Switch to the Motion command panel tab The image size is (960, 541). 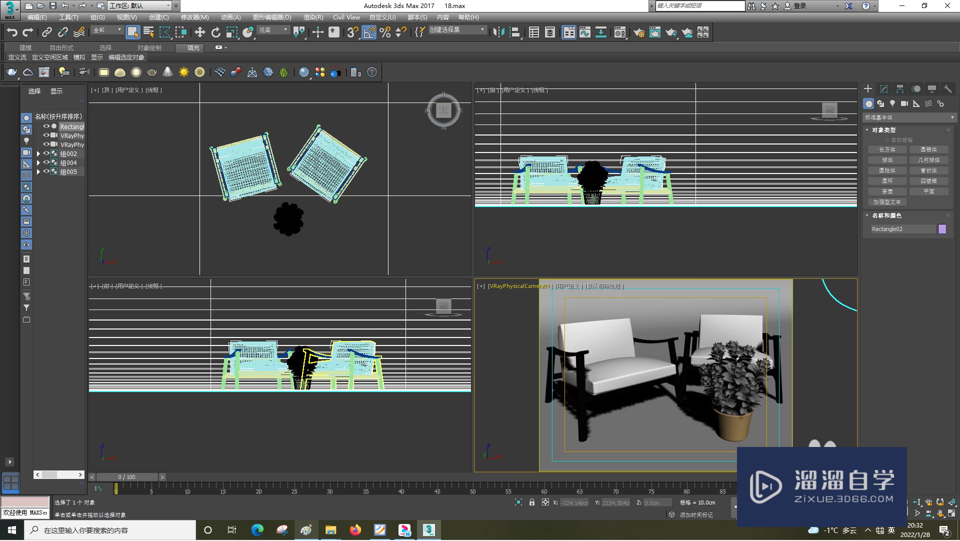(916, 89)
